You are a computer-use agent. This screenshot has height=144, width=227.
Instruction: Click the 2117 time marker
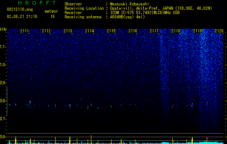pyautogui.click(x=154, y=31)
